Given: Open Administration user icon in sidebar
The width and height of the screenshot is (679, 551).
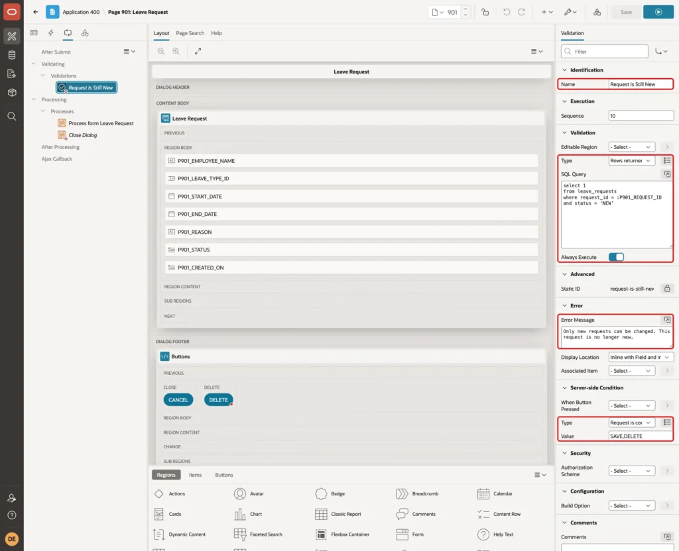Looking at the screenshot, I should [x=12, y=498].
